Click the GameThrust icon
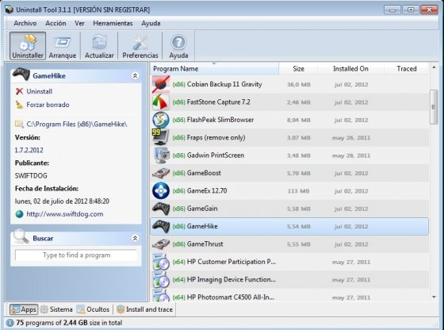This screenshot has width=444, height=330. coord(161,244)
